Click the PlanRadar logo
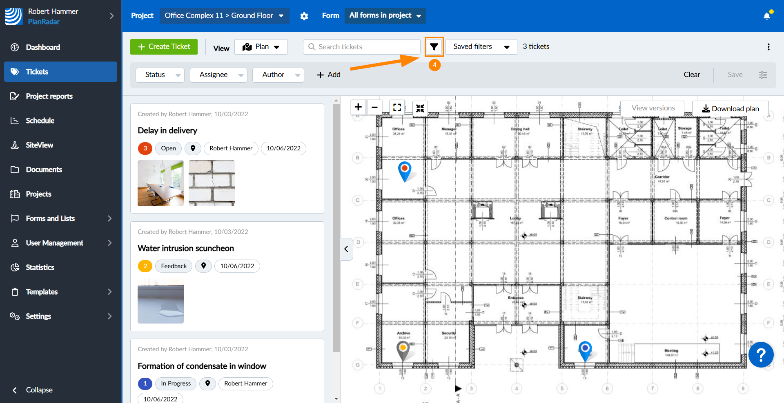The width and height of the screenshot is (784, 403). 13,16
